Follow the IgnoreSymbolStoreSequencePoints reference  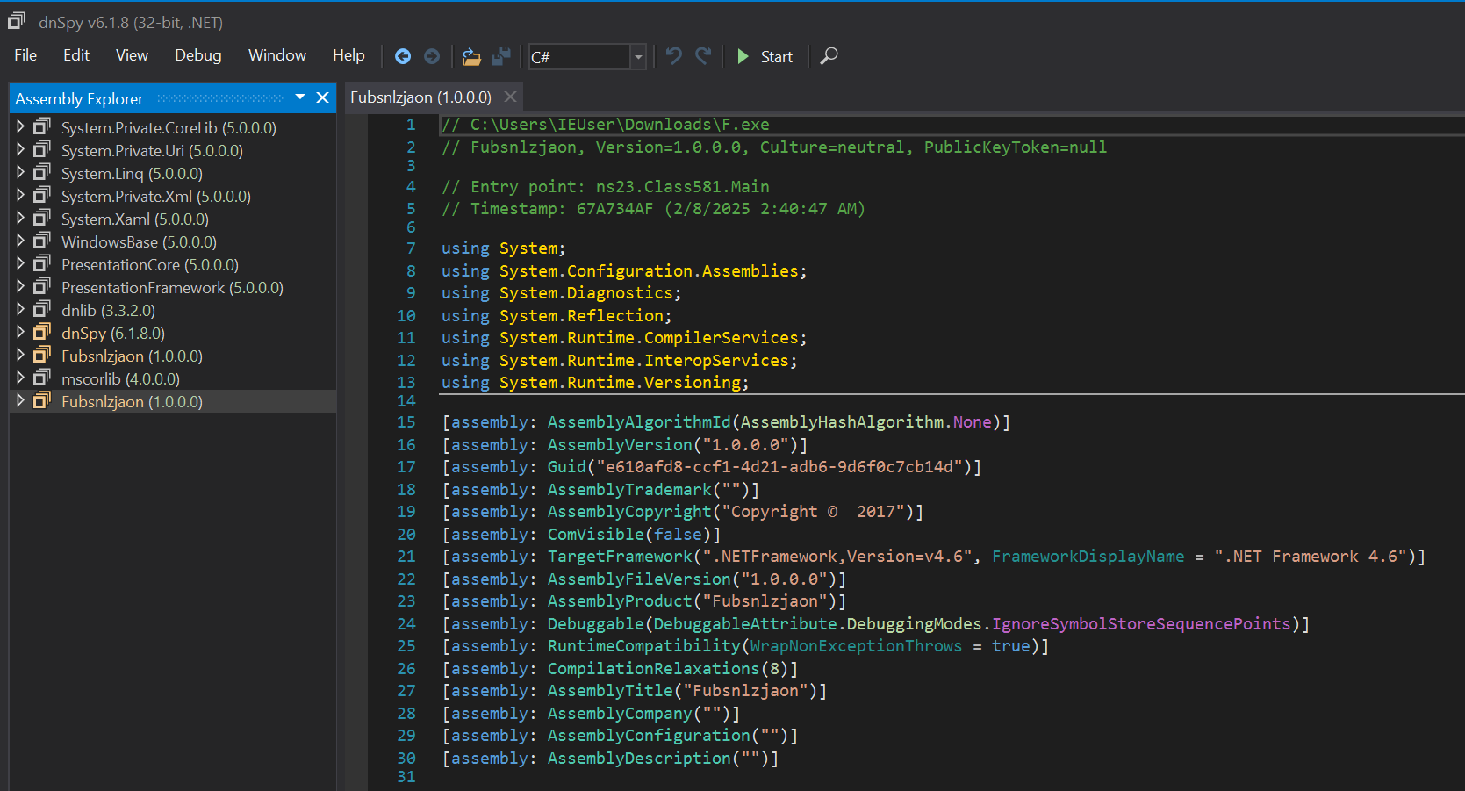coord(1141,624)
